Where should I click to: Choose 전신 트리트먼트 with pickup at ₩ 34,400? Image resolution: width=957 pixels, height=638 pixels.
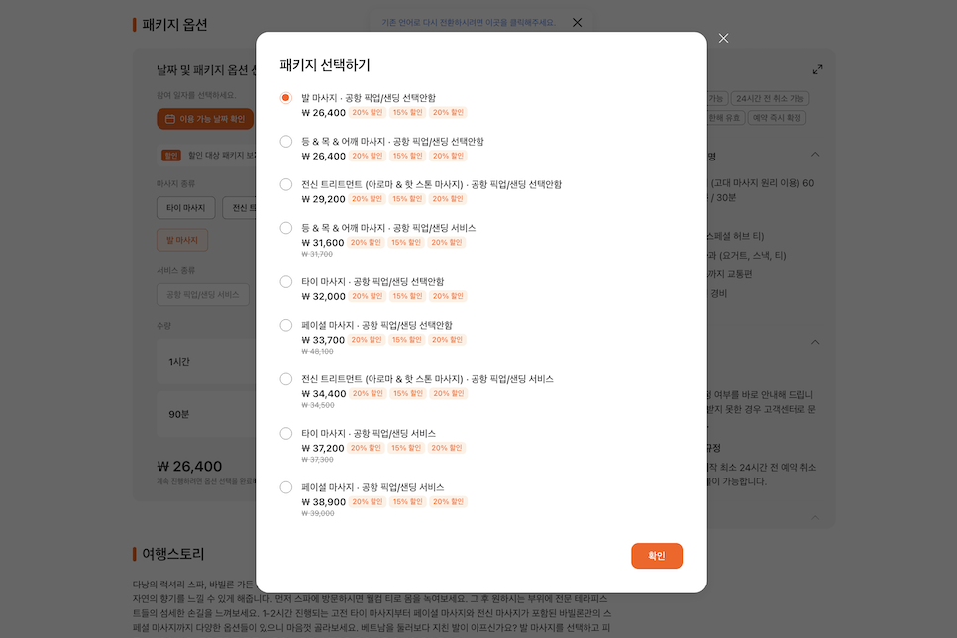tap(285, 379)
